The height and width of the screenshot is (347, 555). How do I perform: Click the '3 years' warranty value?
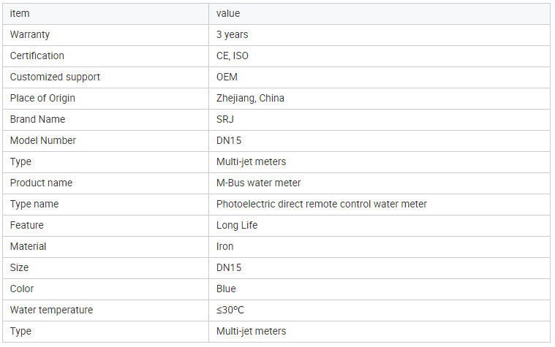click(x=232, y=34)
